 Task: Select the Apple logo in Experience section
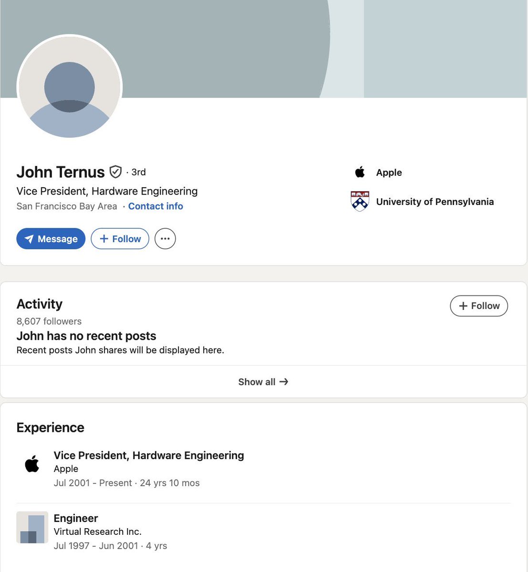coord(32,464)
